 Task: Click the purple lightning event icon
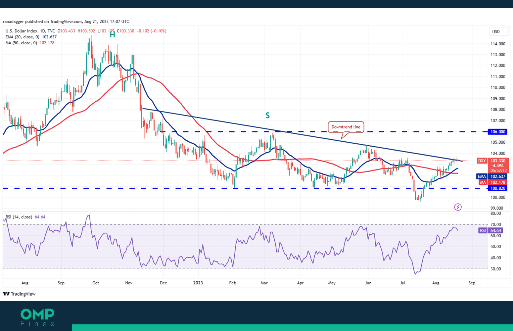[458, 207]
